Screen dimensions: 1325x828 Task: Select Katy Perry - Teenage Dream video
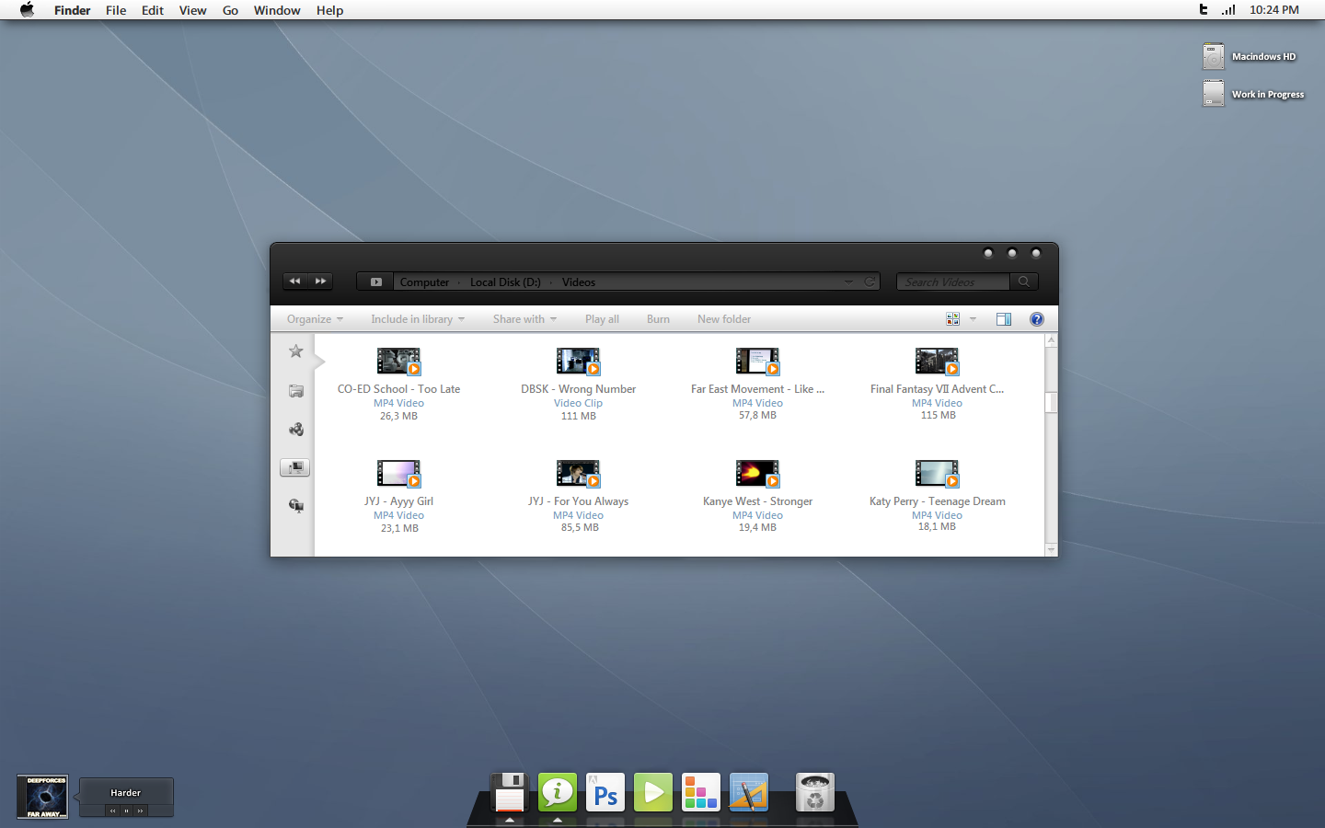[x=937, y=496]
